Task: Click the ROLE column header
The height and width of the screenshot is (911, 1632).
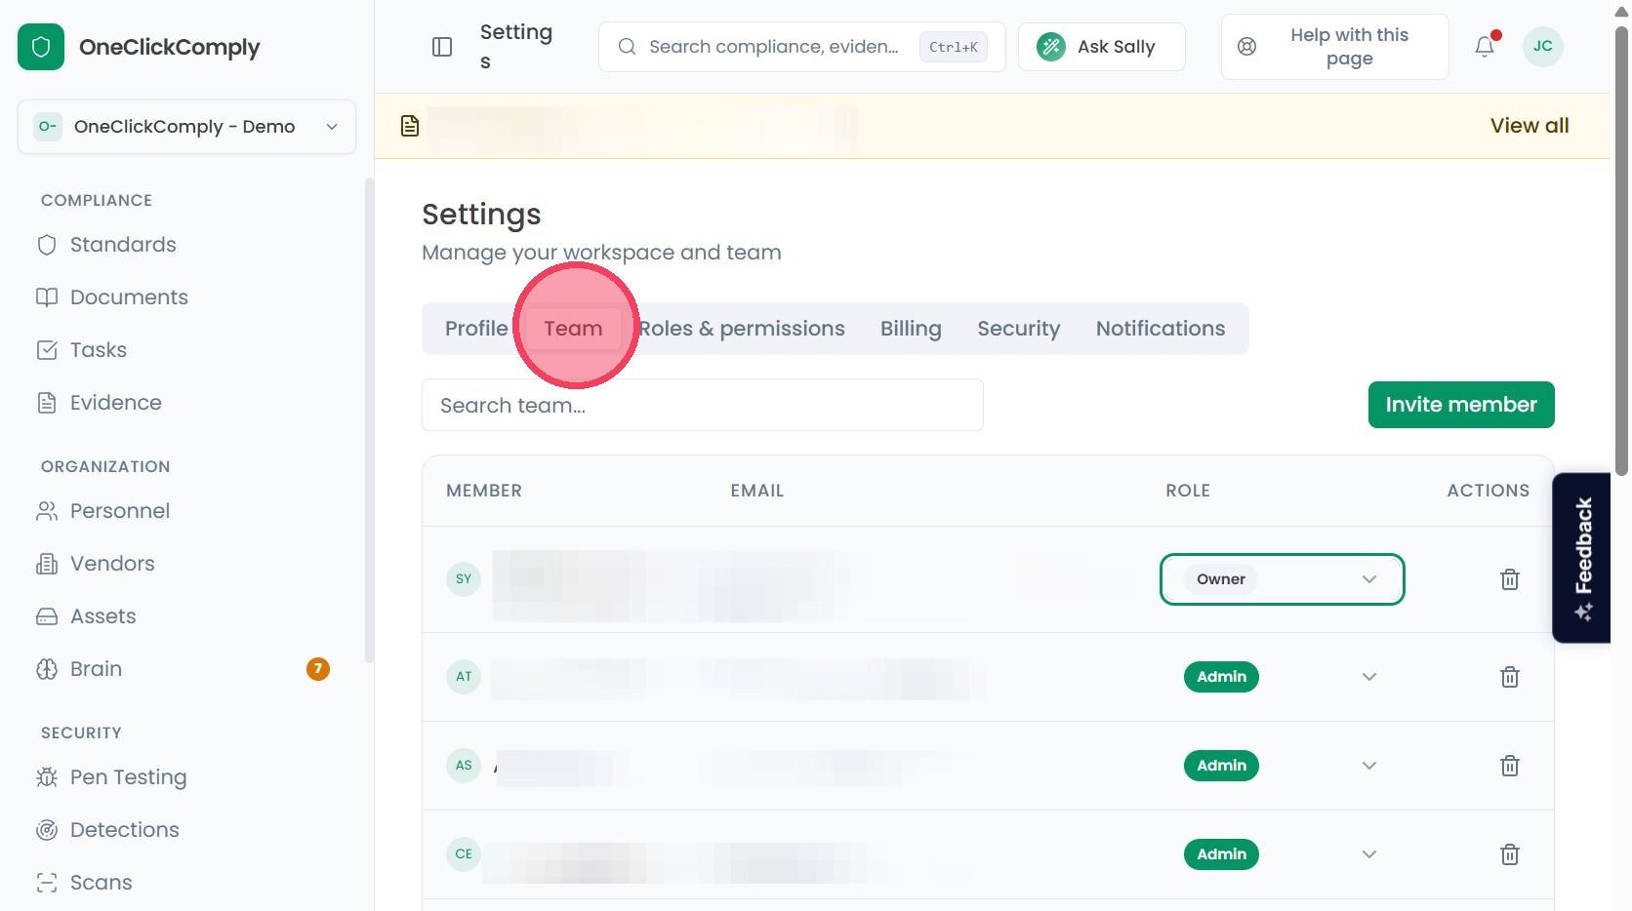Action: 1188,491
